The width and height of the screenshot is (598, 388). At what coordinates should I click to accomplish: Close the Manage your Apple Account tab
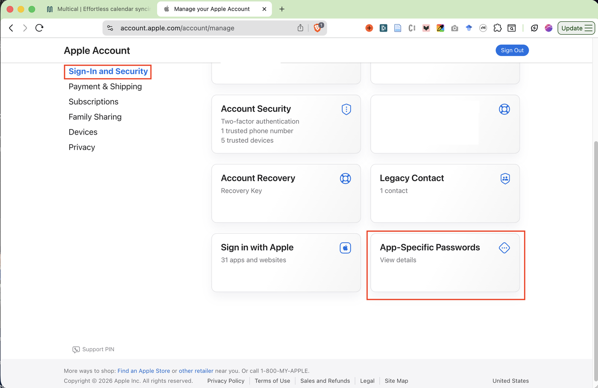pyautogui.click(x=264, y=9)
